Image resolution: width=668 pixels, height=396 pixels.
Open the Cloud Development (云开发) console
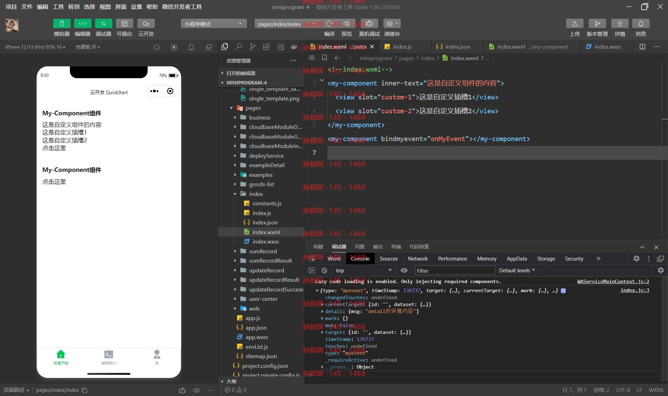coord(146,24)
